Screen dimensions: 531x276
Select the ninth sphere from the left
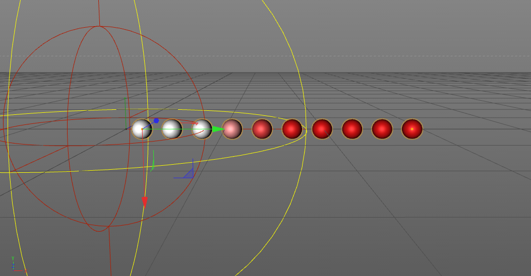point(382,129)
